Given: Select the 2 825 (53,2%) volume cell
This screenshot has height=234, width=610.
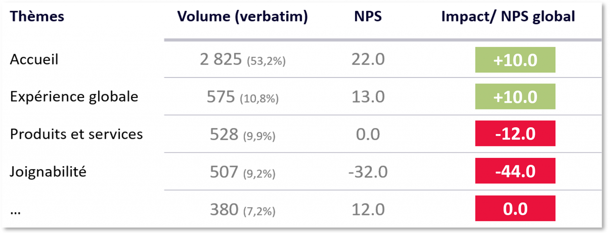Looking at the screenshot, I should tap(242, 59).
